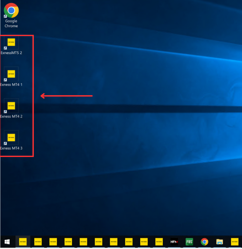Open File Explorer from the taskbar
Viewport: 242px width, 249px height.
(219, 242)
